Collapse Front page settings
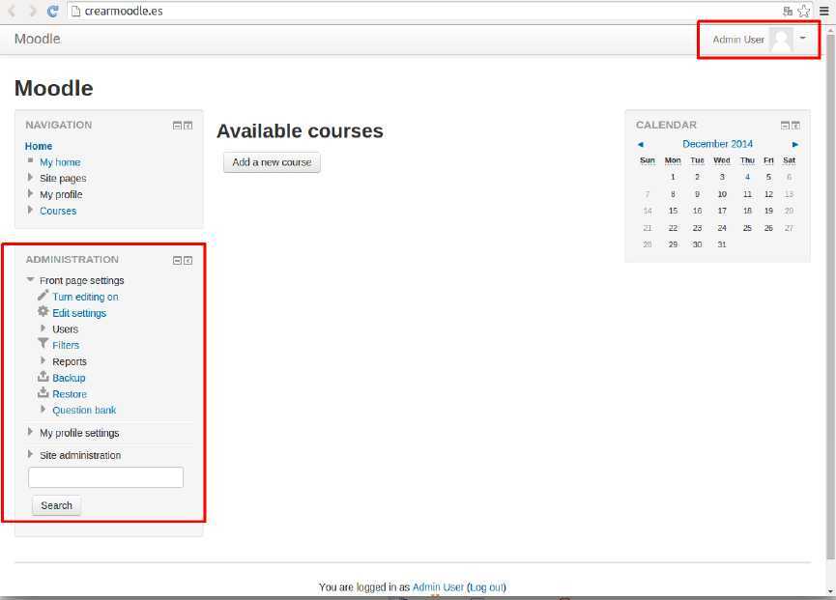 [30, 279]
